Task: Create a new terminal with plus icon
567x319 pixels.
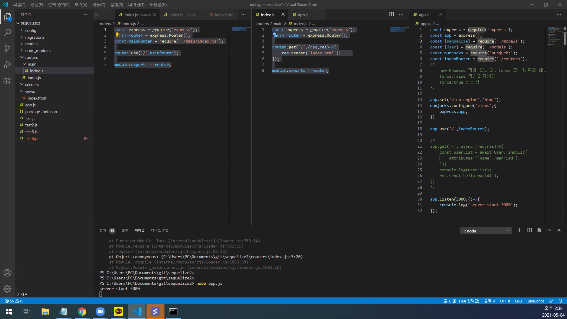Action: (x=519, y=230)
